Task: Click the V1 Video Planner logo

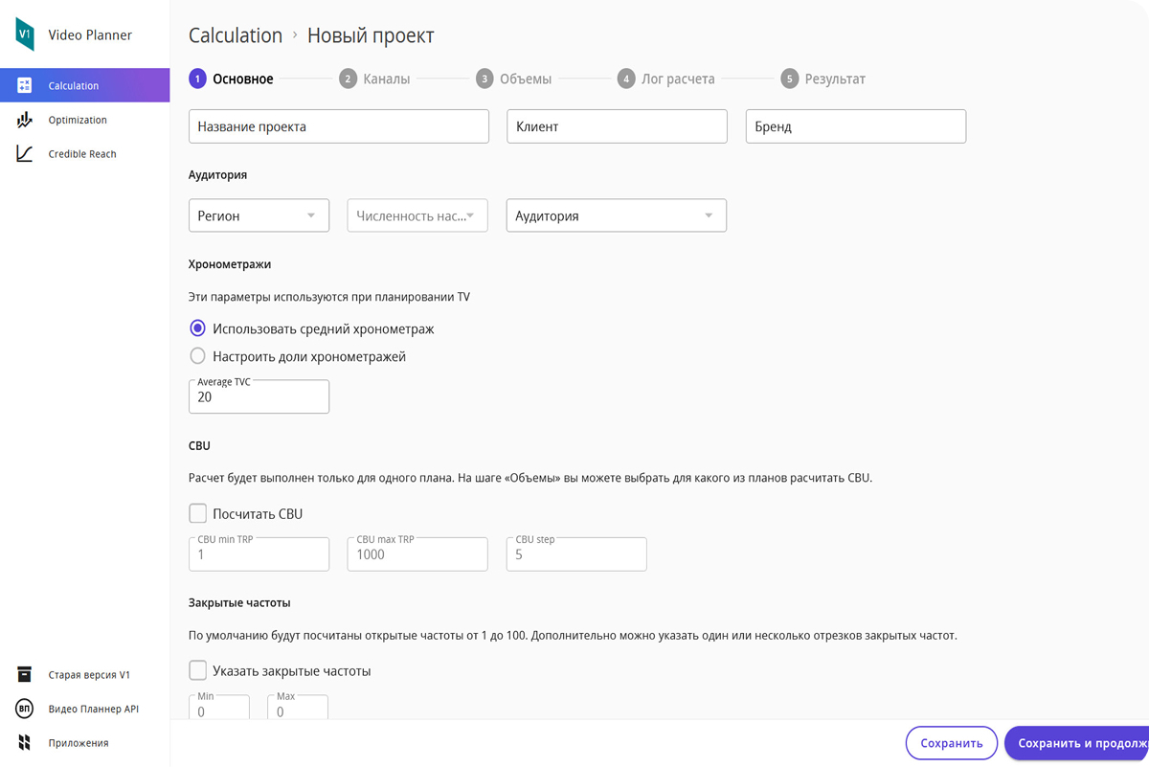Action: (25, 34)
